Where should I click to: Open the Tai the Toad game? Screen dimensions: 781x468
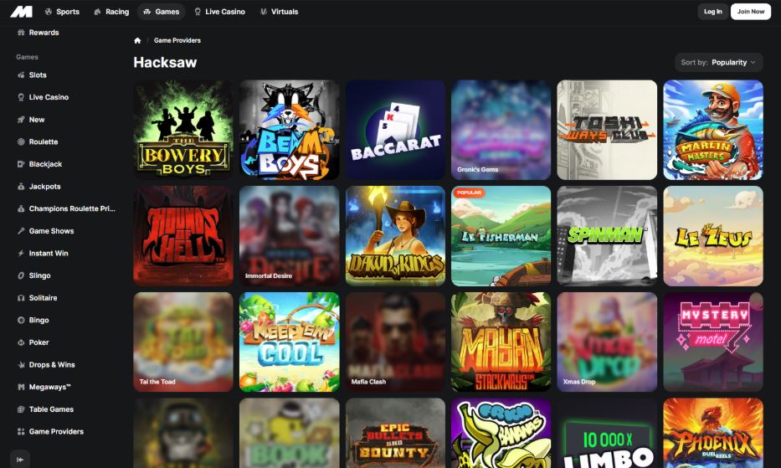point(183,342)
